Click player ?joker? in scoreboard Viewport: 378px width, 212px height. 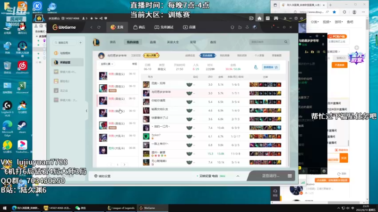point(156,135)
